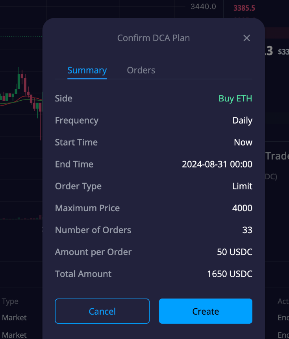Click the 3440.0 chart price label
289x339 pixels.
point(203,7)
